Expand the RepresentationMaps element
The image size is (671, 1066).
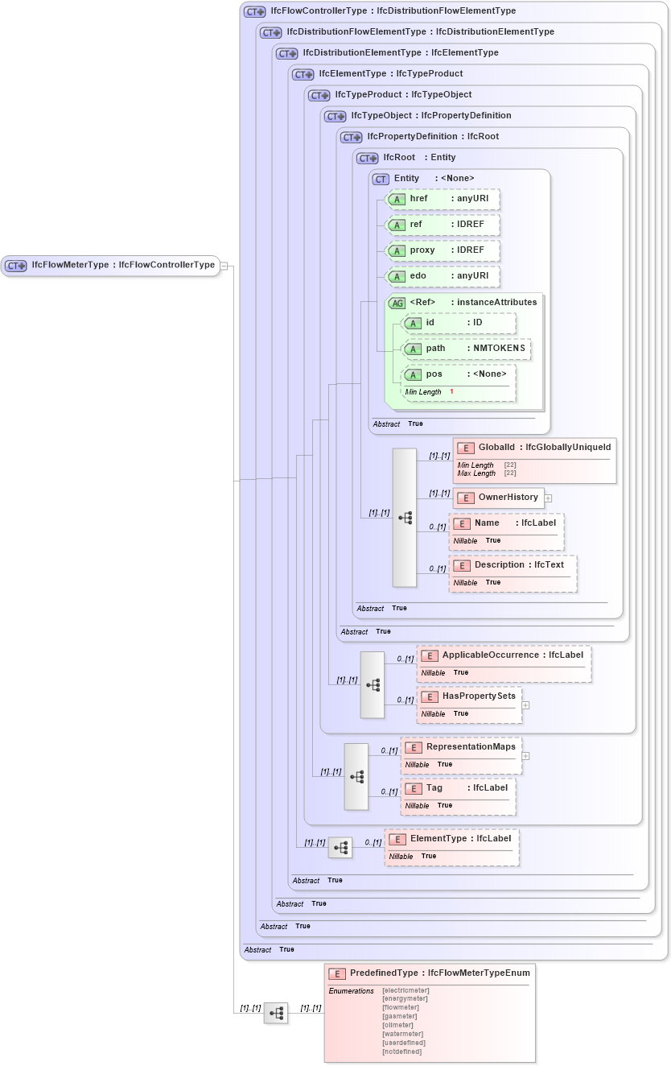click(x=525, y=755)
